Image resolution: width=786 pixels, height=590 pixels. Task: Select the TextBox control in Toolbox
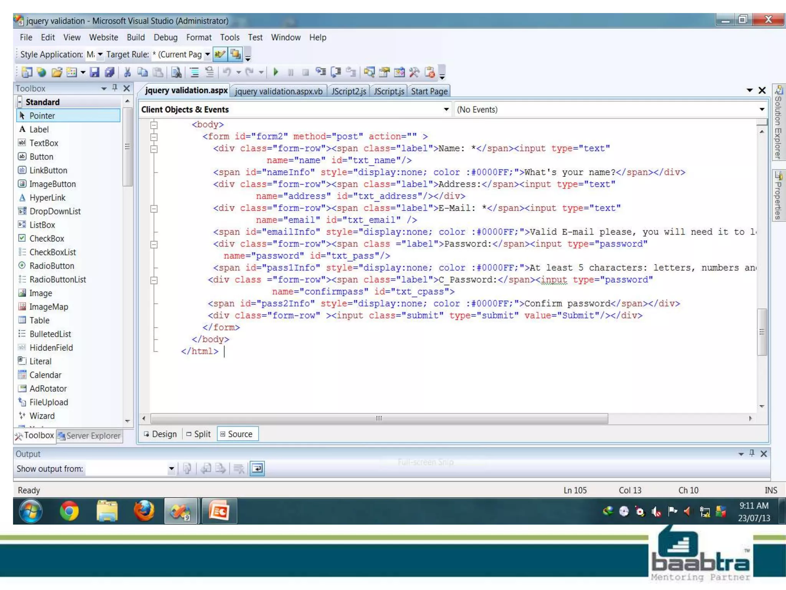pyautogui.click(x=44, y=143)
